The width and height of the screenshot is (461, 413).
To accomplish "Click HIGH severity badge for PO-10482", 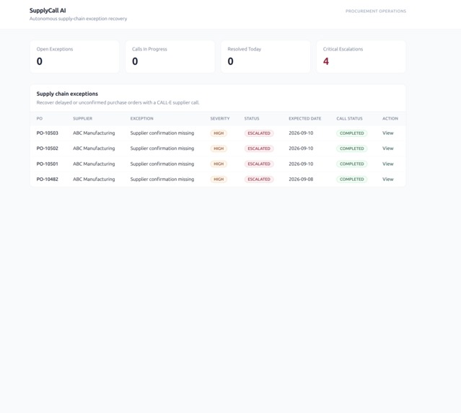I will (x=219, y=179).
